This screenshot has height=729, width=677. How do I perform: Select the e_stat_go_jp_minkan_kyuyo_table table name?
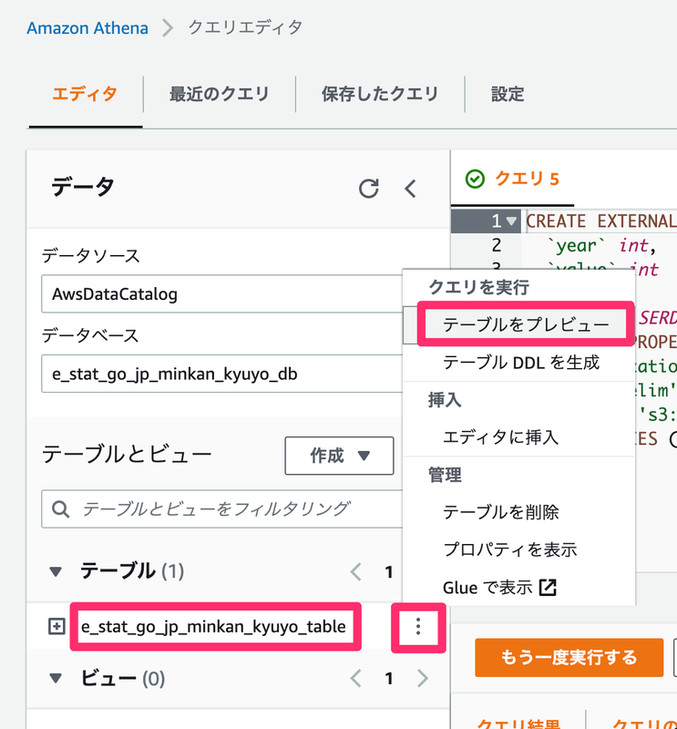213,627
